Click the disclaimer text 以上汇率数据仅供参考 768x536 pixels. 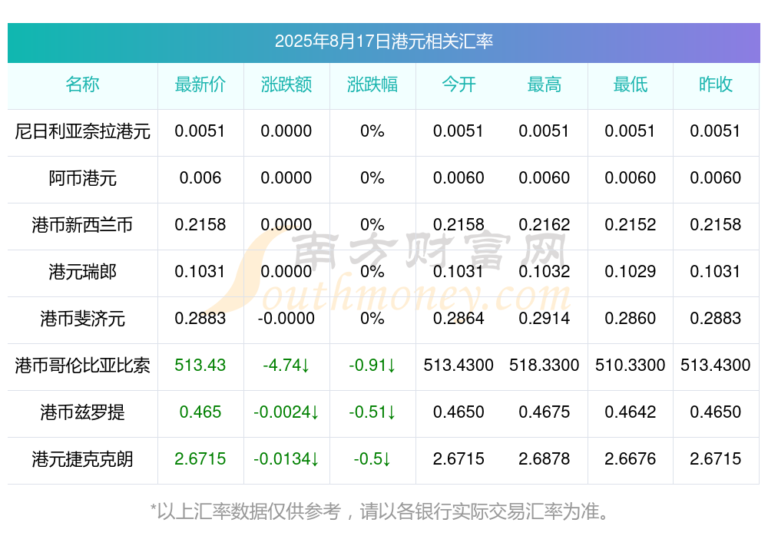click(x=249, y=511)
